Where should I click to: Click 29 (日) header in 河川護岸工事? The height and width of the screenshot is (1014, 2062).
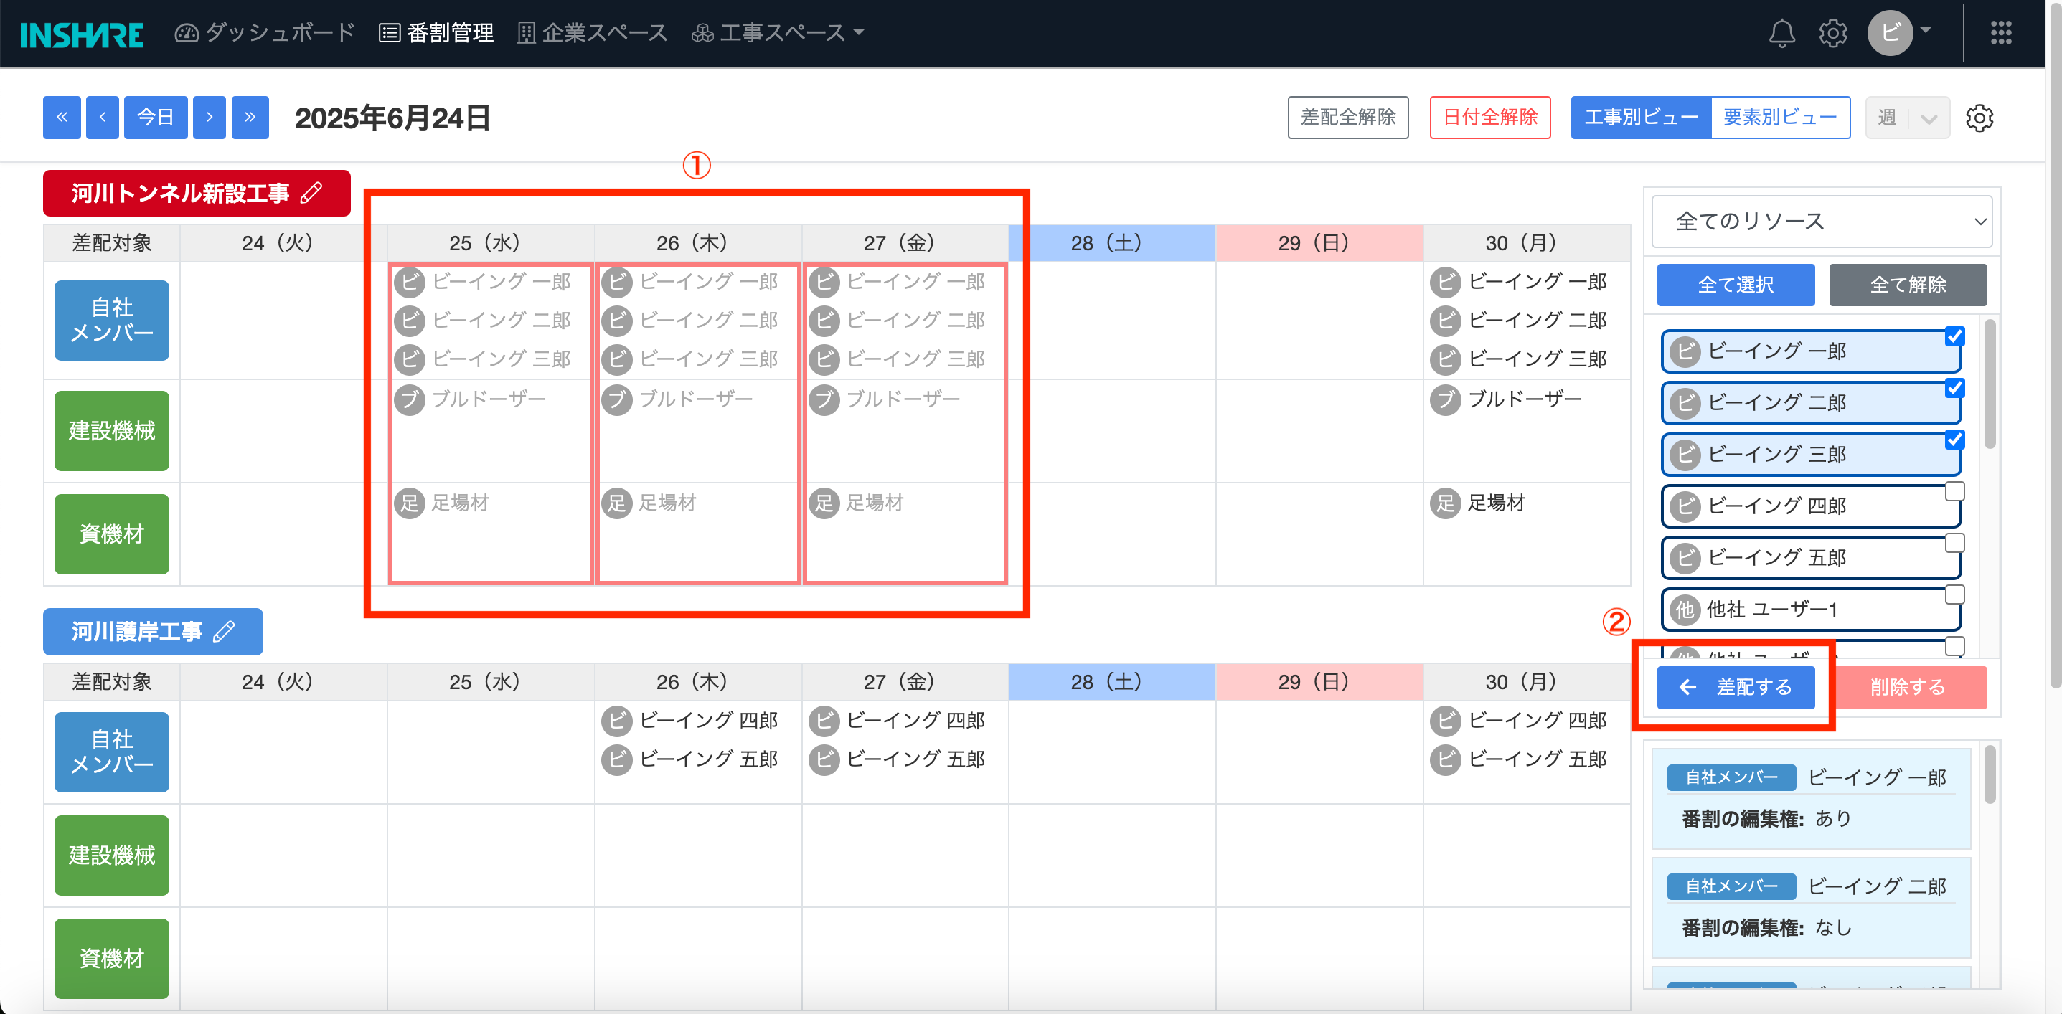coord(1319,682)
